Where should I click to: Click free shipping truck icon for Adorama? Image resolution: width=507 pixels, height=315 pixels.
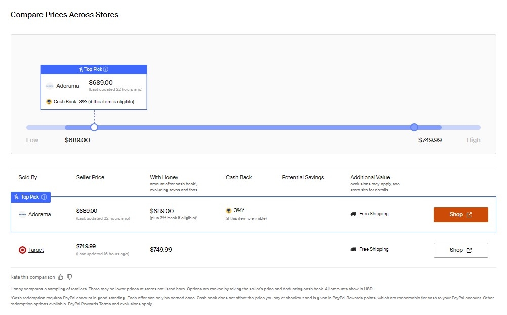coord(353,214)
